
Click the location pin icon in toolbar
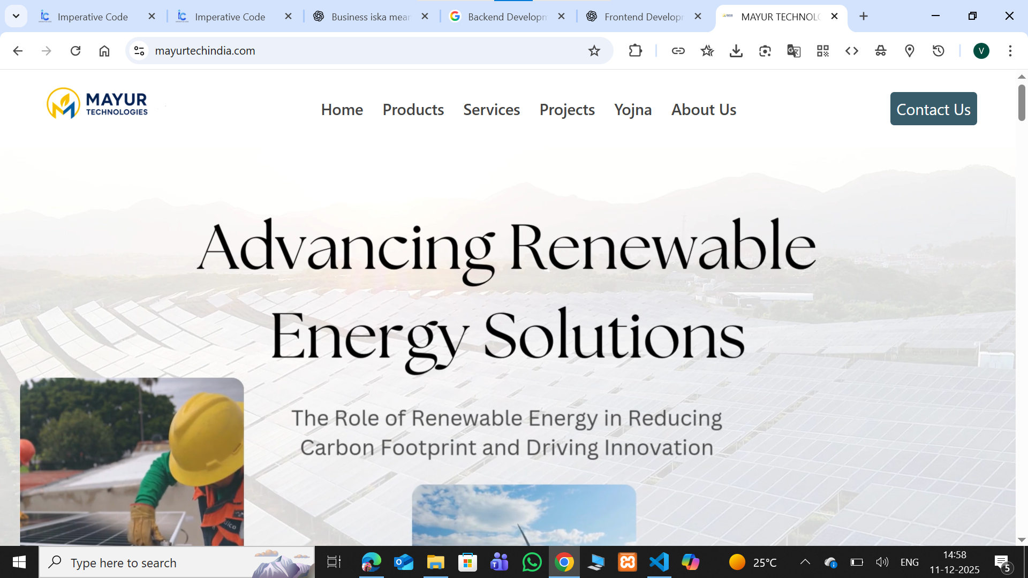point(909,51)
